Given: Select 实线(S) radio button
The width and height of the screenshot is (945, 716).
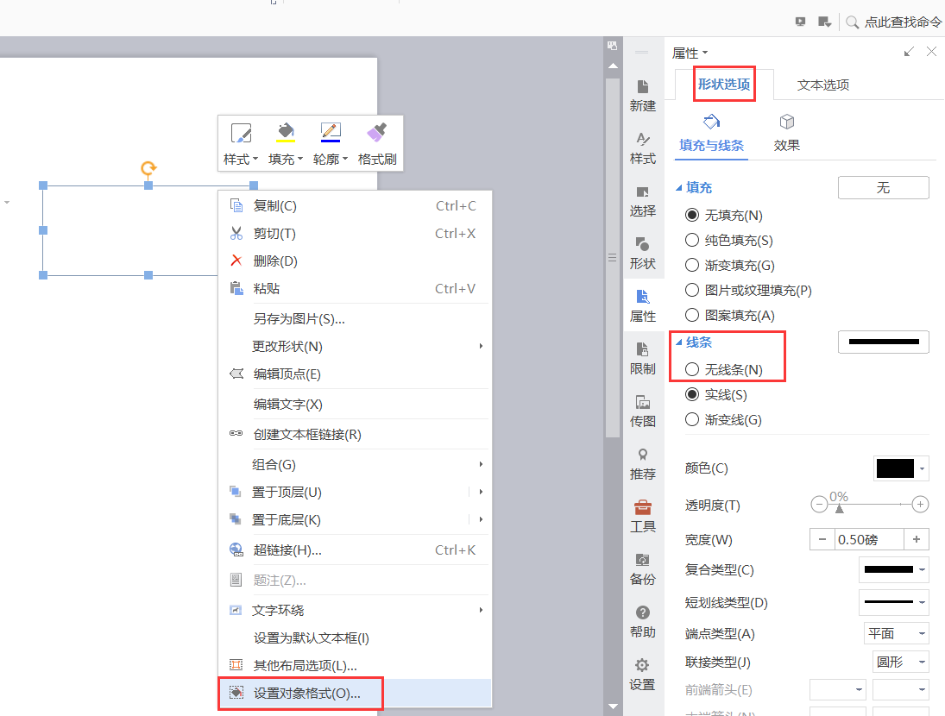Looking at the screenshot, I should point(692,394).
